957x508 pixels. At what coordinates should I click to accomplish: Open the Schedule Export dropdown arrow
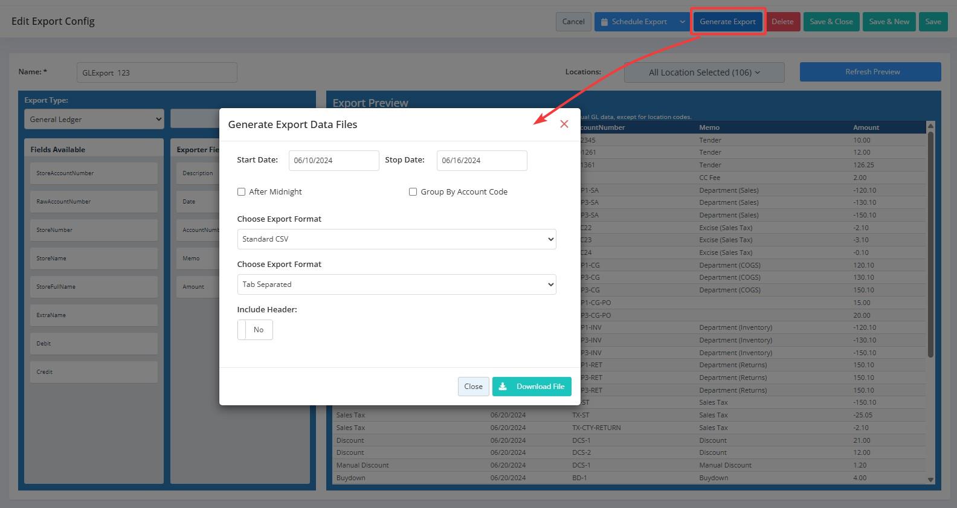[x=682, y=22]
